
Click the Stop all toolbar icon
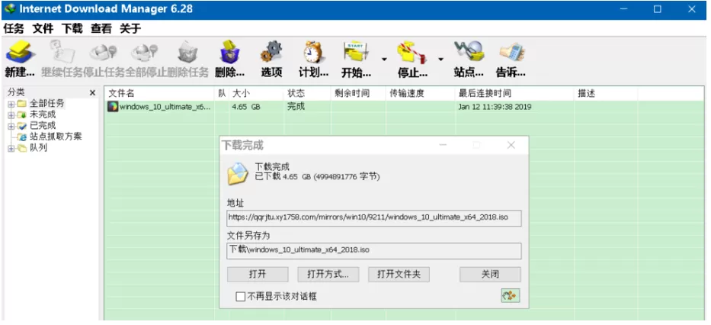pyautogui.click(x=145, y=52)
